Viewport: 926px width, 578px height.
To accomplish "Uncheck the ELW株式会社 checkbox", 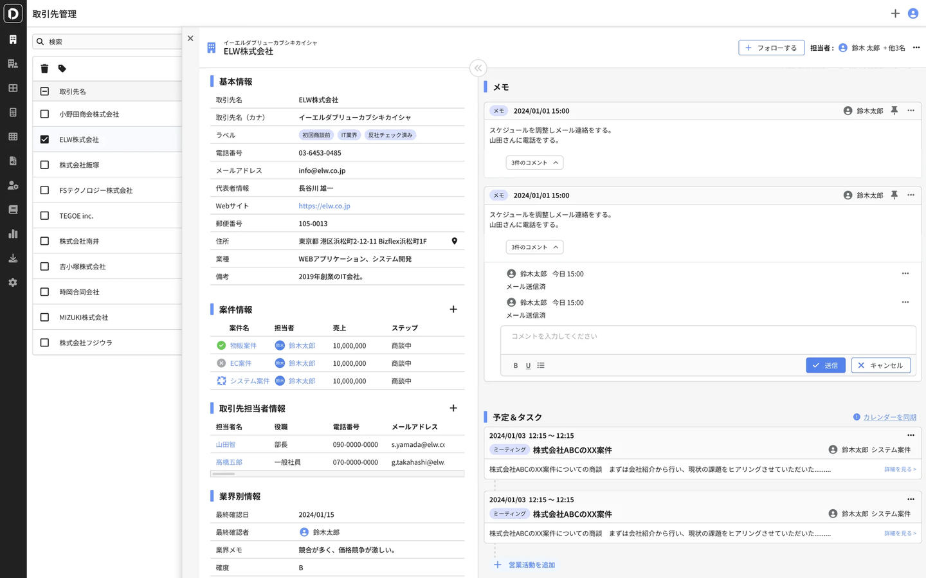I will point(44,140).
